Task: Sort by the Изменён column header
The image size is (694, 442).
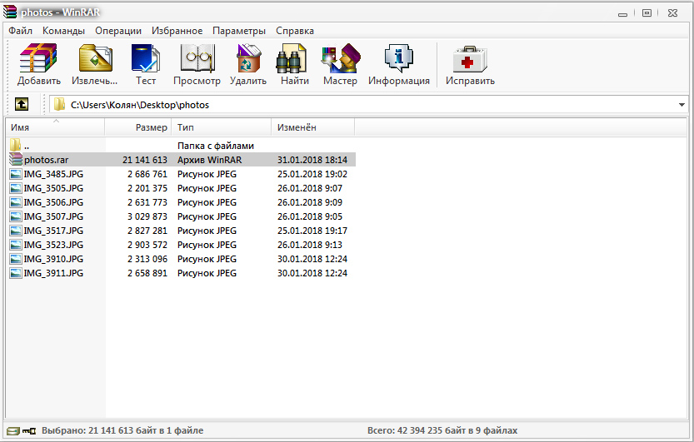Action: (313, 127)
